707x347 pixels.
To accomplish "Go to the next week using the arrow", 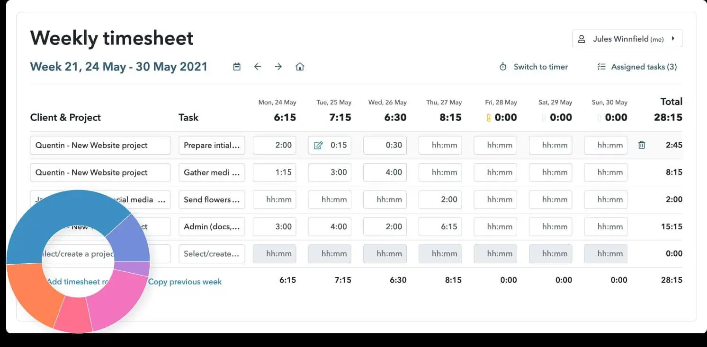I will tap(278, 67).
